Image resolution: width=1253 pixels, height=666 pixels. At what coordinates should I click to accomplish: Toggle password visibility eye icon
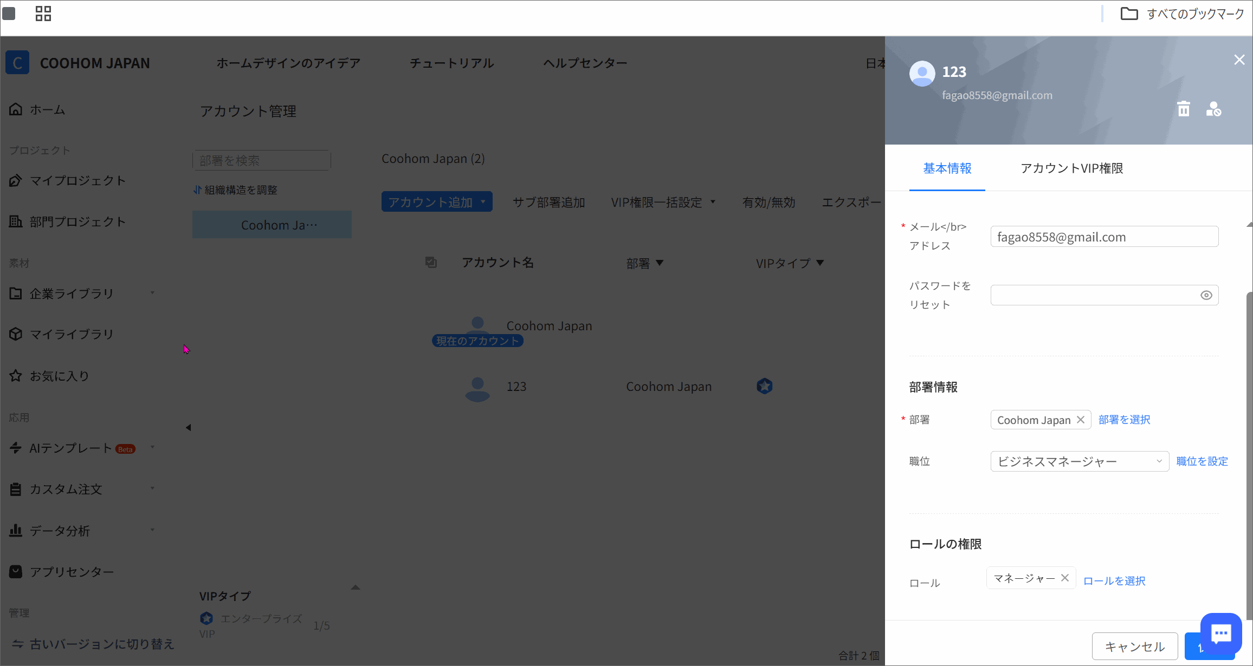pyautogui.click(x=1206, y=295)
